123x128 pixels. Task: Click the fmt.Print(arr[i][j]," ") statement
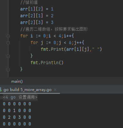[71, 49]
